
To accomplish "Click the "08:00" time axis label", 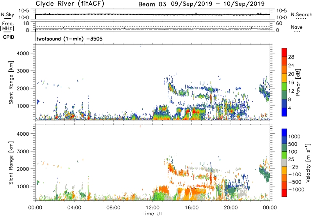I will coord(113,208).
